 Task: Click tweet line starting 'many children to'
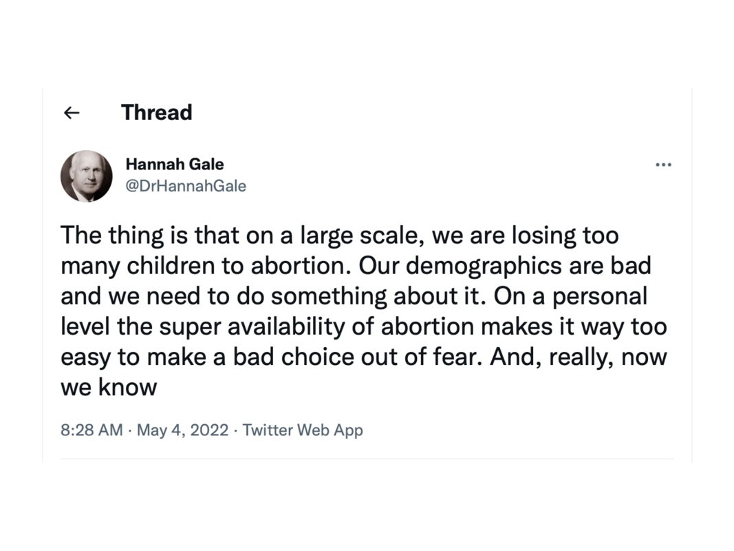pyautogui.click(x=356, y=266)
